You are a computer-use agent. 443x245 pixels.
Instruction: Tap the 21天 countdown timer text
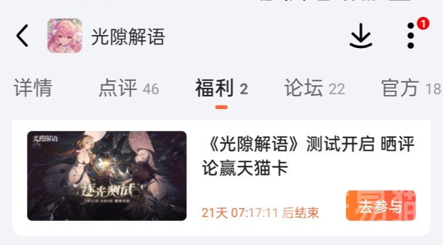coord(260,213)
